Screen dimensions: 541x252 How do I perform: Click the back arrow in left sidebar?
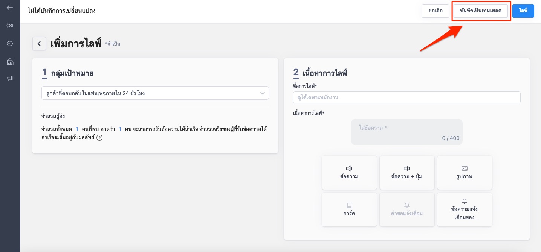coord(10,8)
